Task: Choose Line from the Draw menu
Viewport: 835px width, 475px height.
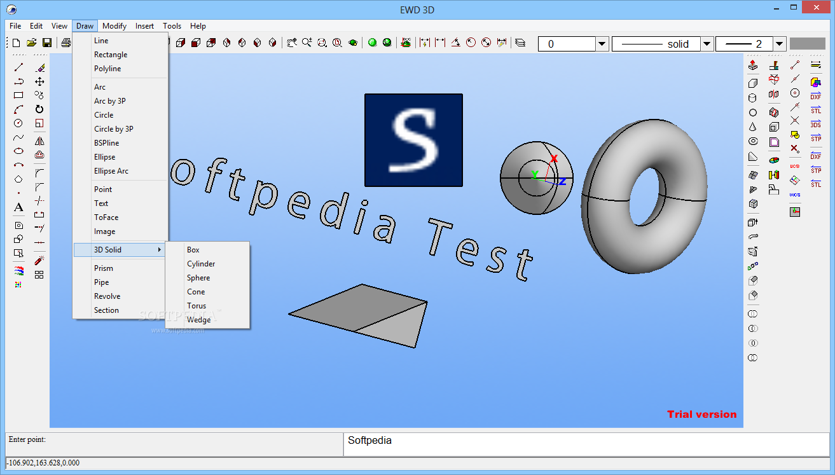Action: tap(101, 41)
